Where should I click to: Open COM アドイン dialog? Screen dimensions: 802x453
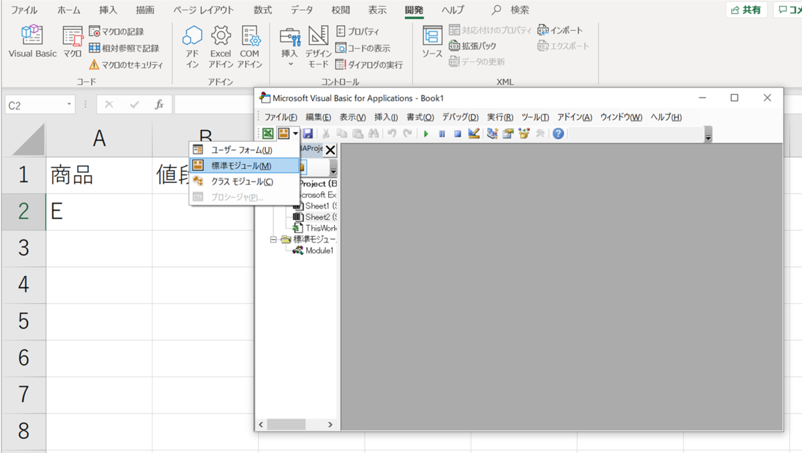click(250, 47)
